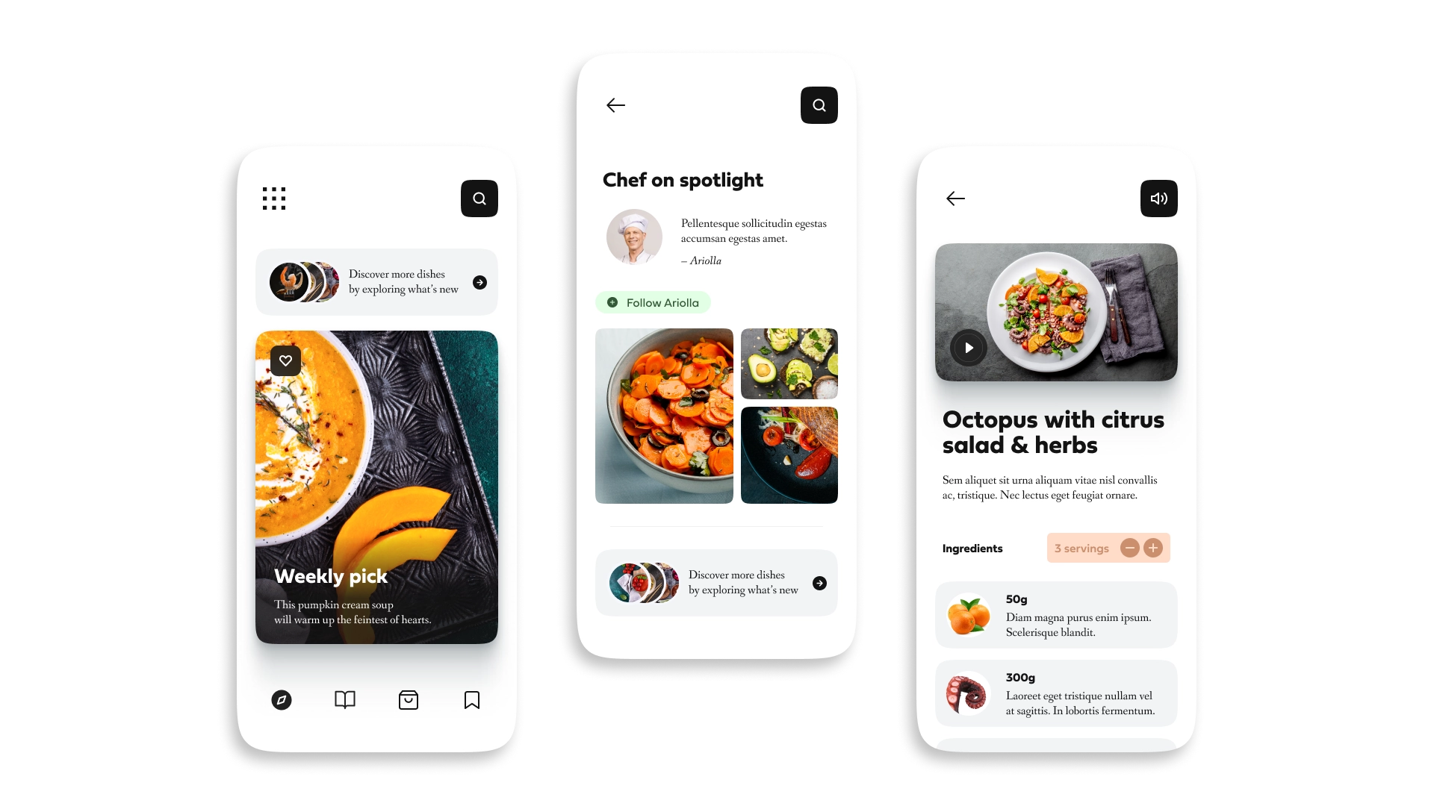Click the search icon on home screen
Viewport: 1434px width, 806px height.
click(479, 198)
